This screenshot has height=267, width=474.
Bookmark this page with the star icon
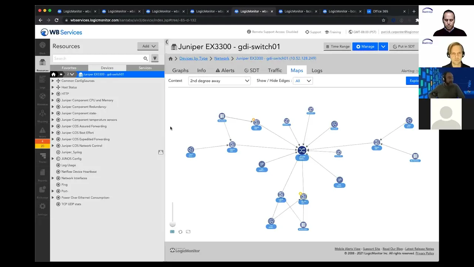pos(383,20)
